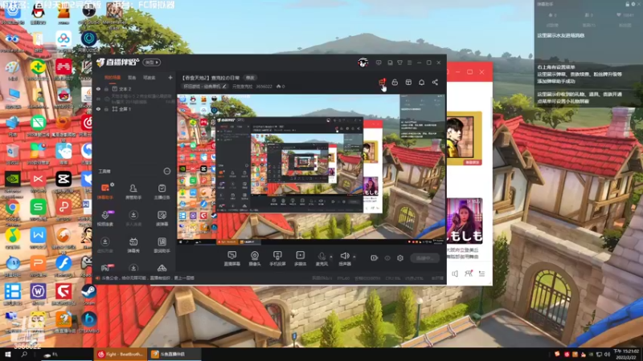
Task: Open the microphone voice-link tool in toolbox
Action: click(105, 218)
